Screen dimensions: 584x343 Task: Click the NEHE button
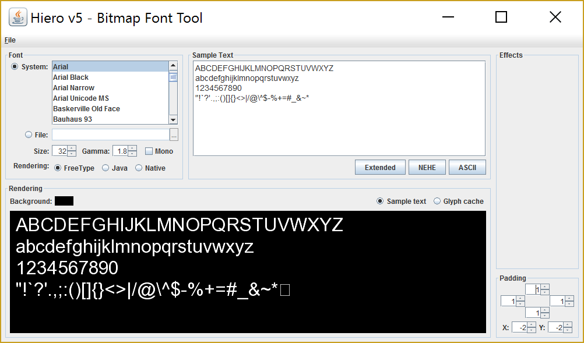(x=427, y=167)
